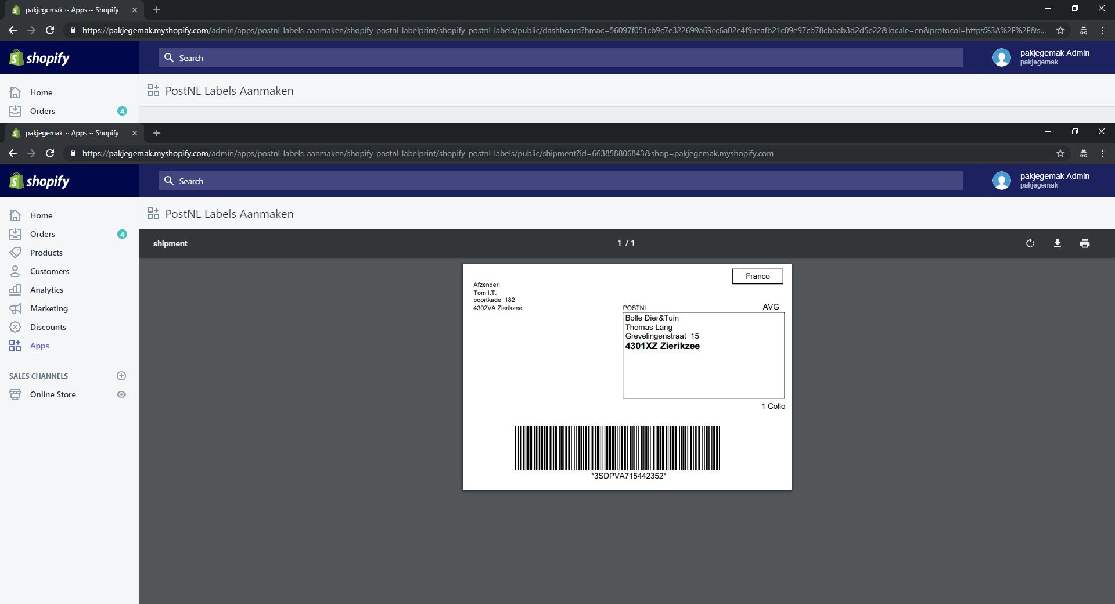The height and width of the screenshot is (604, 1115).
Task: Click the Shopify logo in back window
Action: click(x=39, y=58)
